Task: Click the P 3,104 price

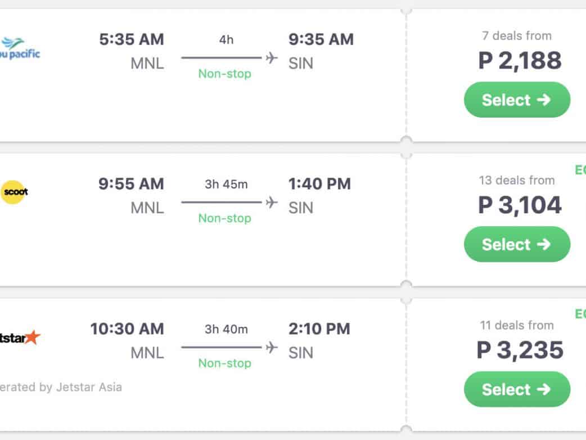Action: tap(520, 205)
